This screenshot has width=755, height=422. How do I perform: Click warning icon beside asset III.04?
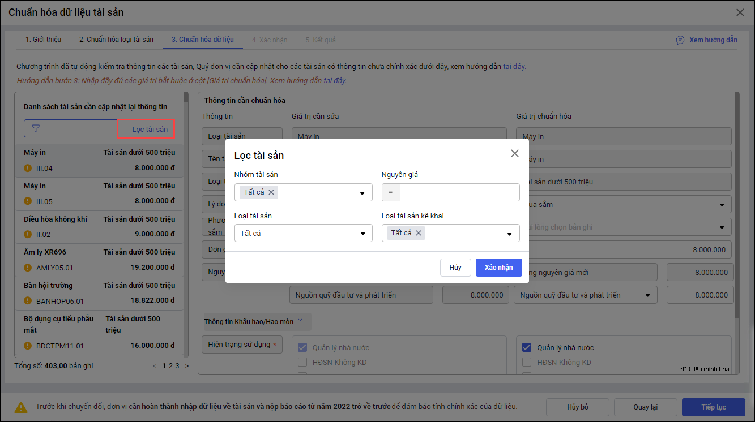point(27,168)
